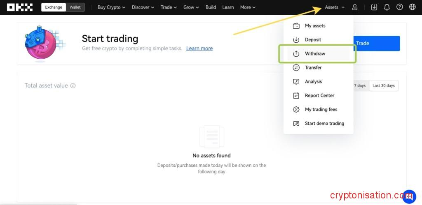
Task: Switch to Wallet mode
Action: (x=75, y=7)
